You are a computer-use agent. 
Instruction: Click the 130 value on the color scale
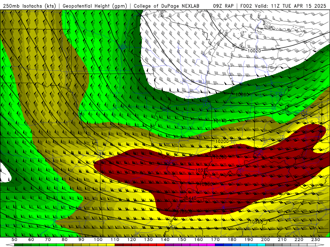click(148, 240)
